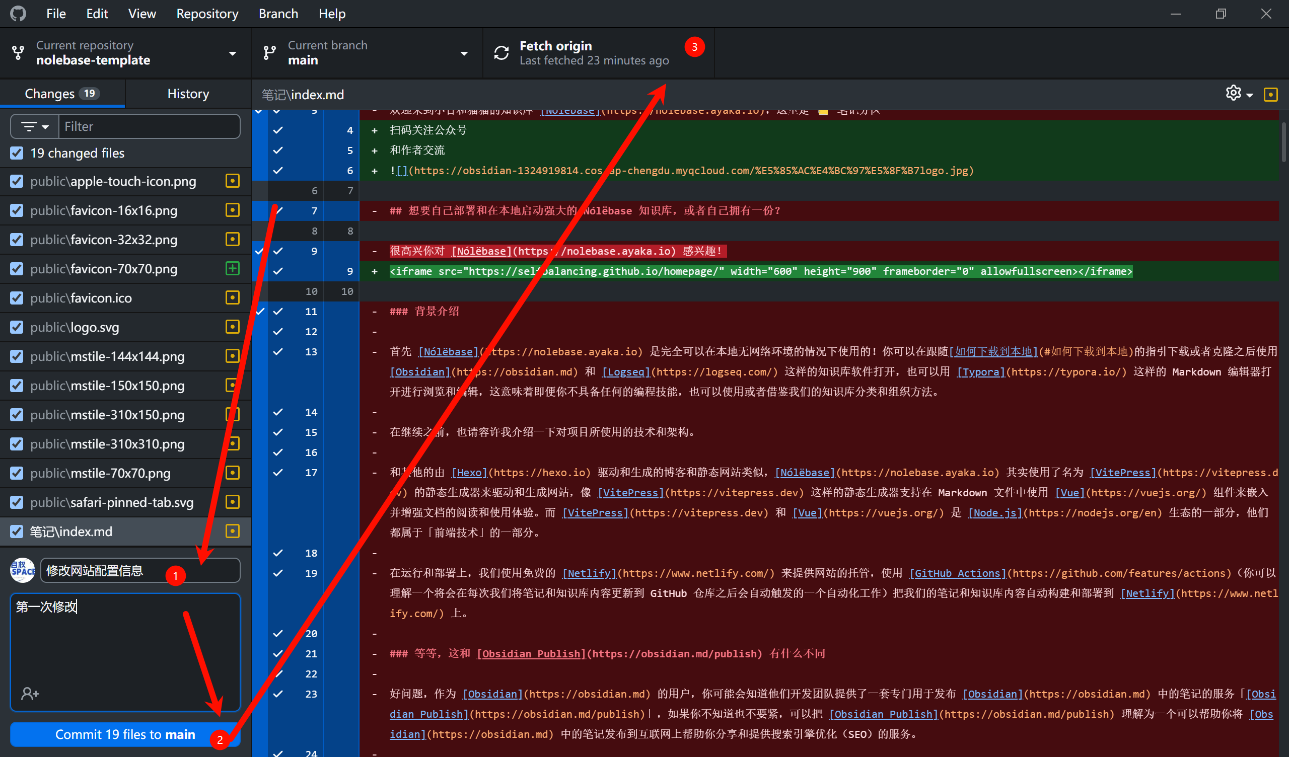Select public\mstile-70x70.png file row
Viewport: 1289px width, 757px height.
(x=125, y=473)
